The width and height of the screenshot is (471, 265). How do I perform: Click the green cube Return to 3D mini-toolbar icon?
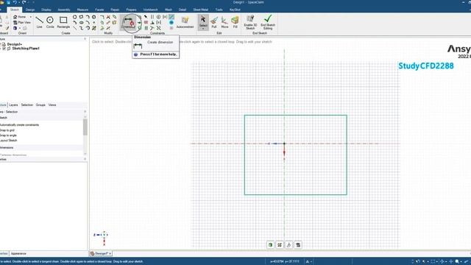pyautogui.click(x=270, y=245)
